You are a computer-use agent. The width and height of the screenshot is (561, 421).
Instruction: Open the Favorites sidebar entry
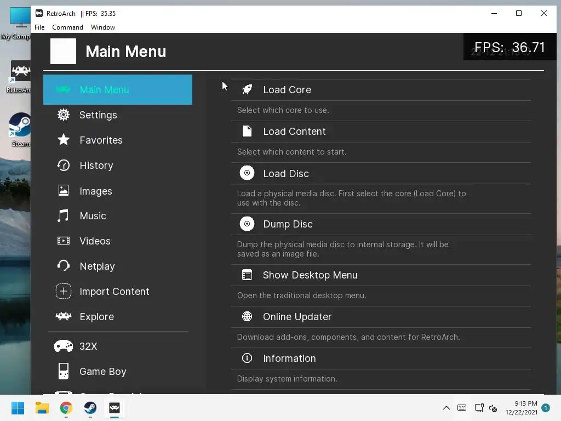(101, 140)
